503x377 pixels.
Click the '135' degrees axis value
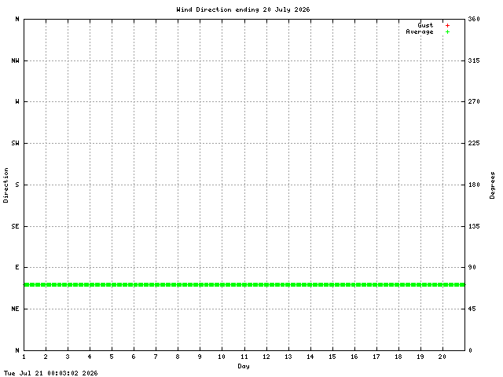pyautogui.click(x=474, y=226)
